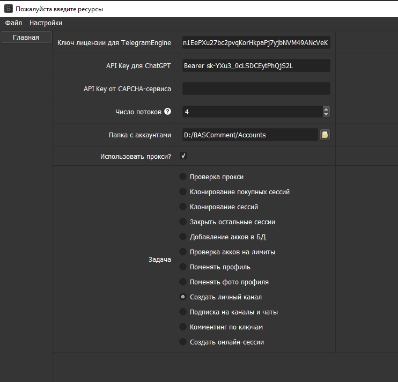
Task: Open the Настройки menu
Action: (46, 23)
